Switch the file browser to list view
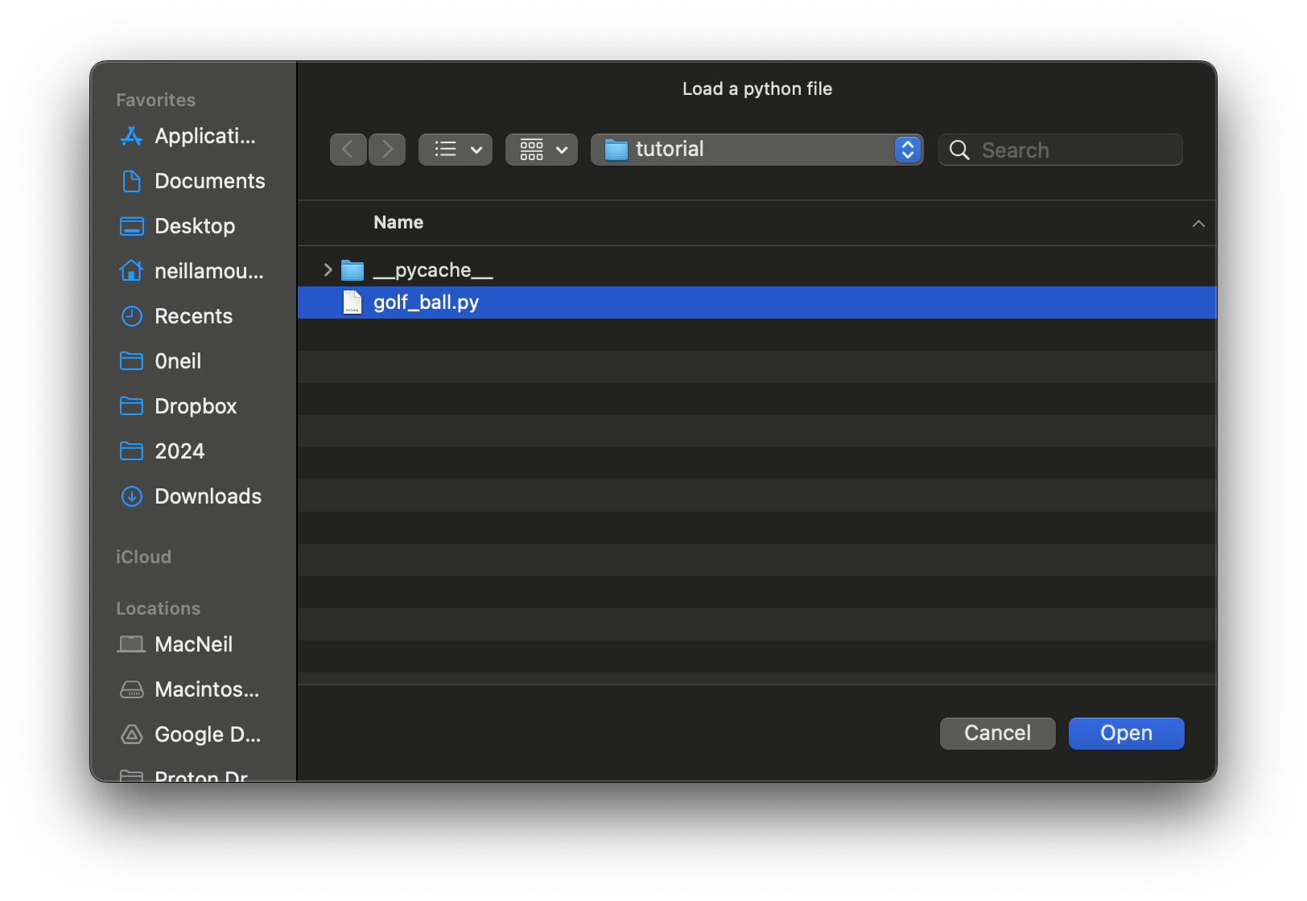Image resolution: width=1307 pixels, height=901 pixels. [x=446, y=149]
